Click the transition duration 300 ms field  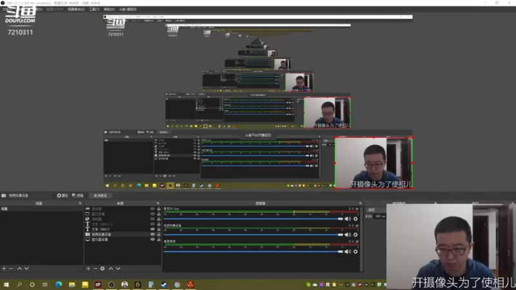click(x=379, y=217)
